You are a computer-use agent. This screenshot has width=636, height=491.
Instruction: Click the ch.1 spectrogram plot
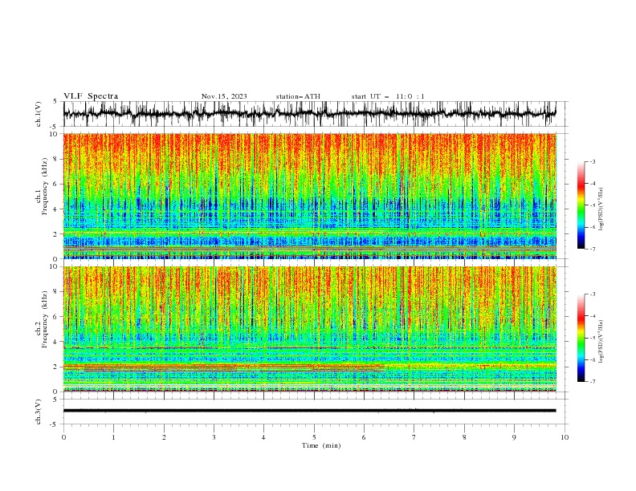310,196
